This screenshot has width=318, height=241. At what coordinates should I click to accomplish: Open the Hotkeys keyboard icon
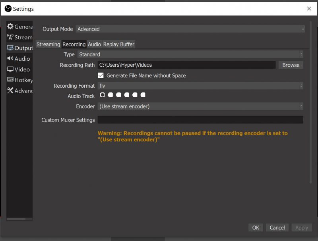[x=10, y=80]
